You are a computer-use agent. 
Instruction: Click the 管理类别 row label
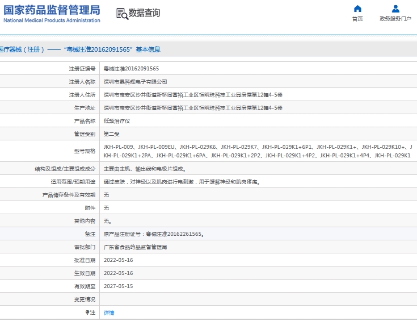click(85, 134)
